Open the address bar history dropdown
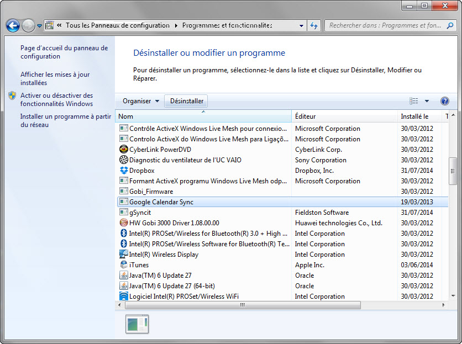 click(301, 25)
